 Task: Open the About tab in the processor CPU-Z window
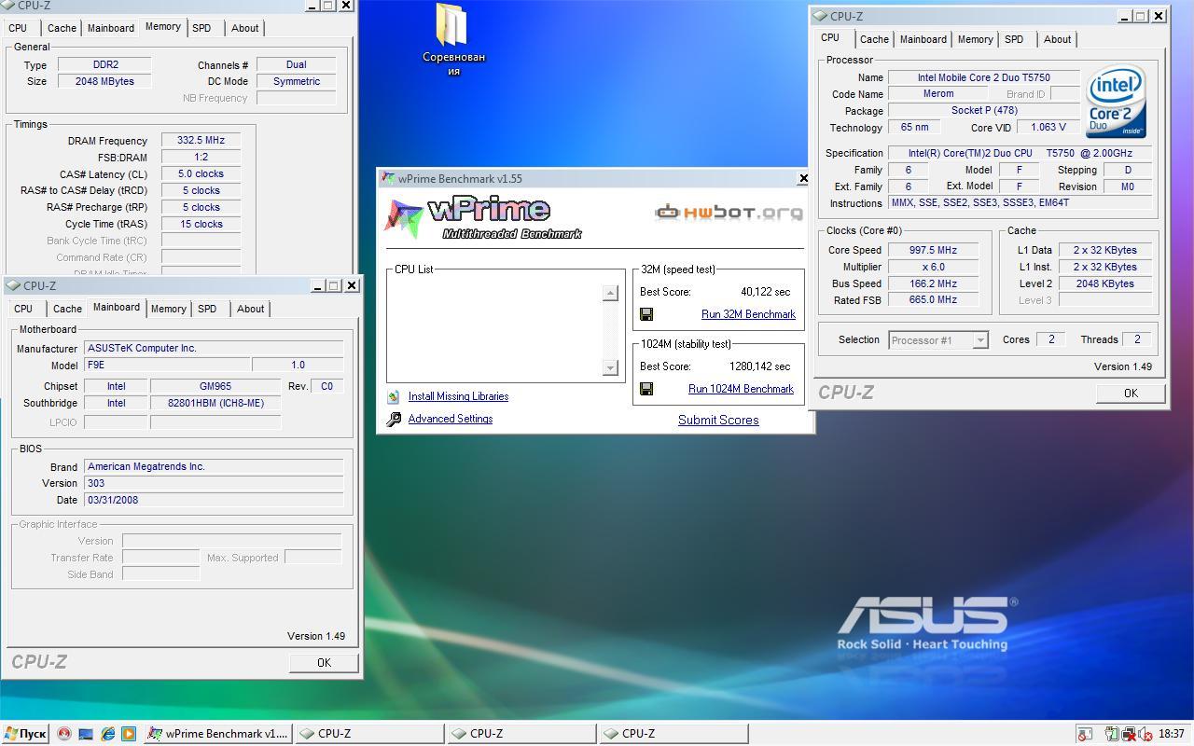[x=1057, y=39]
